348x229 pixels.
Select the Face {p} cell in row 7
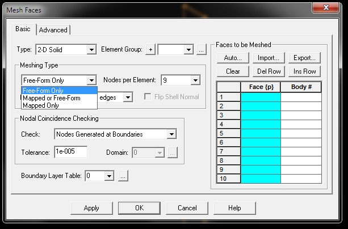click(261, 151)
